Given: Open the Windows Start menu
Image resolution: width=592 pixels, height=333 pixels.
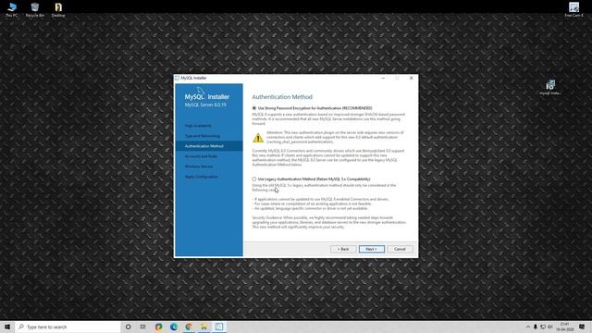Looking at the screenshot, I should point(7,327).
